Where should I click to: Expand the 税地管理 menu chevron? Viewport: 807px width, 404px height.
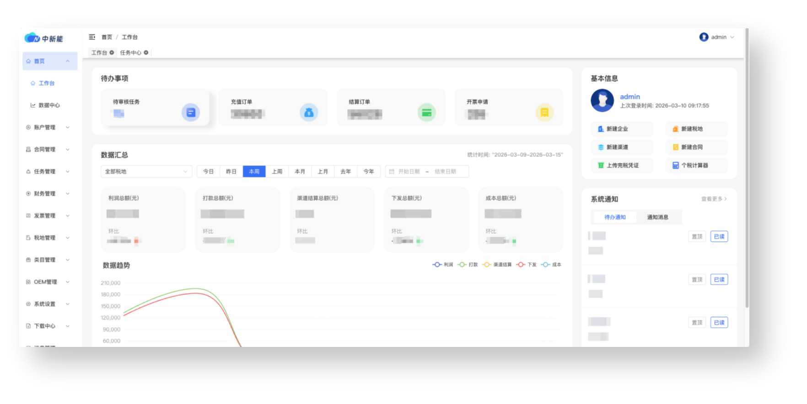click(x=68, y=238)
